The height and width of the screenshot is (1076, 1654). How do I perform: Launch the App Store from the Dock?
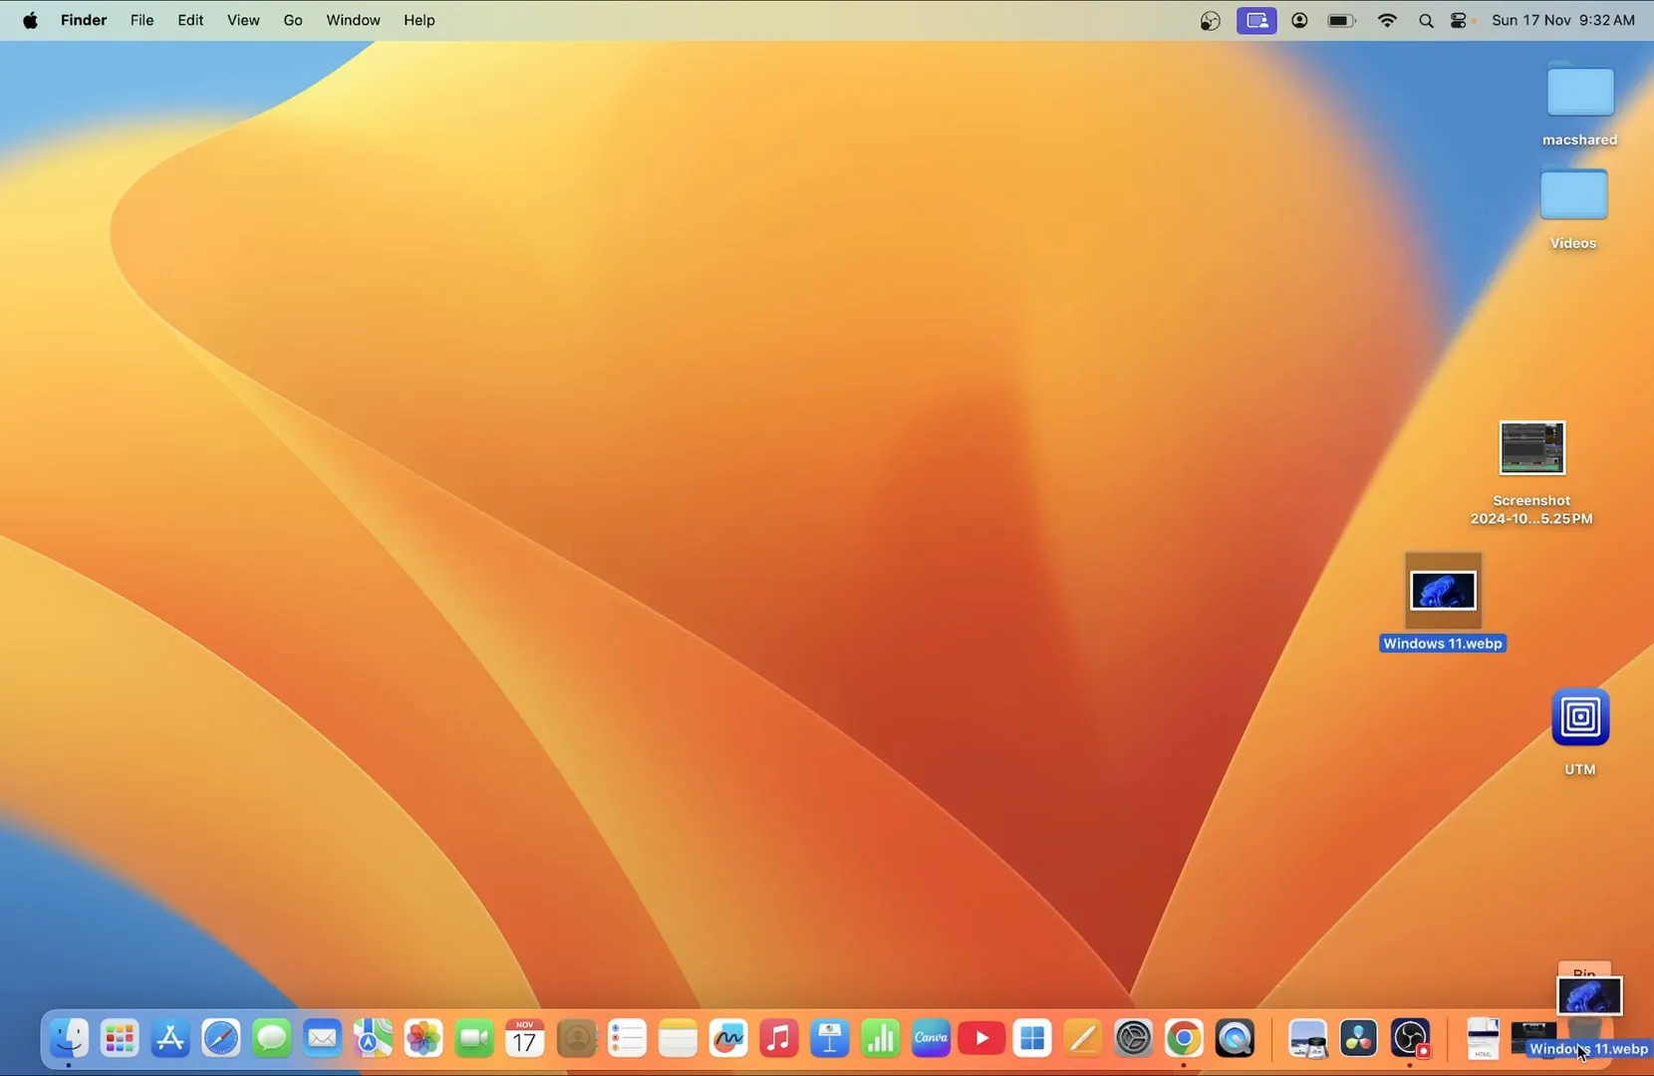pos(170,1039)
